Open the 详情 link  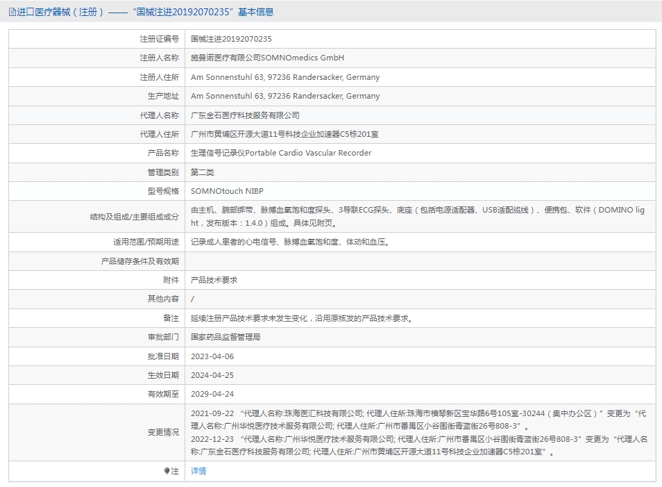[x=198, y=471]
